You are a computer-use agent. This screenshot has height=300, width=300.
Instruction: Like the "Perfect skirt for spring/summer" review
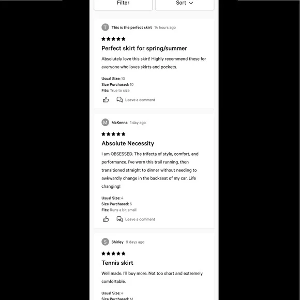click(106, 100)
